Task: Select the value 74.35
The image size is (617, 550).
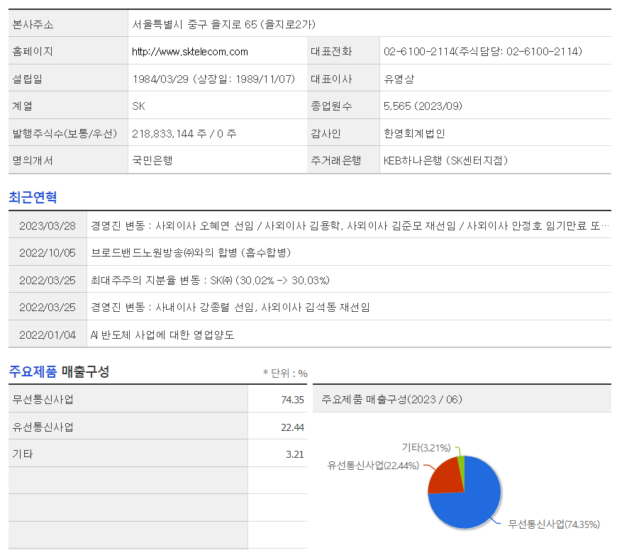Action: [x=292, y=400]
